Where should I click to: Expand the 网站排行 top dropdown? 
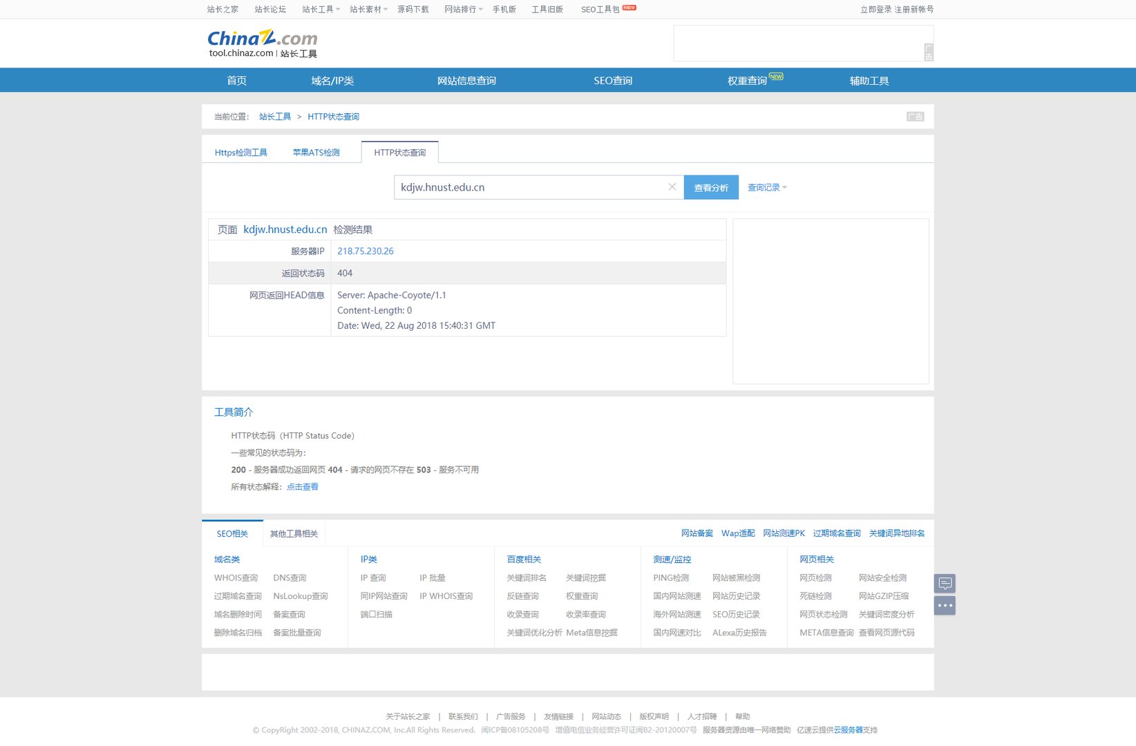click(463, 10)
